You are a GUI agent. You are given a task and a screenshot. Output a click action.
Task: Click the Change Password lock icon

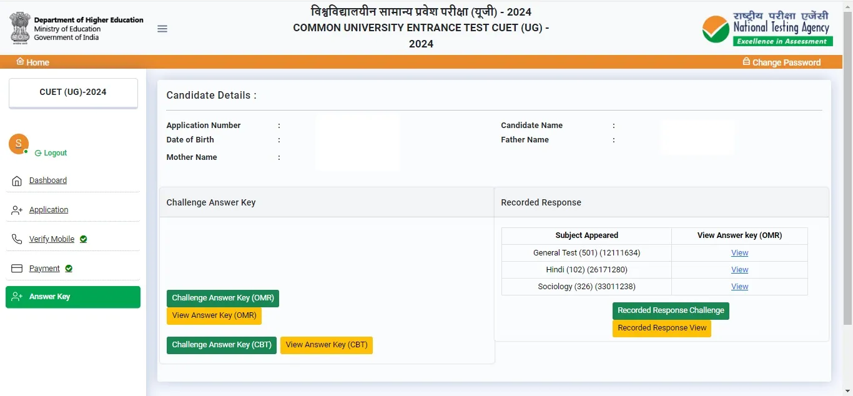click(746, 61)
